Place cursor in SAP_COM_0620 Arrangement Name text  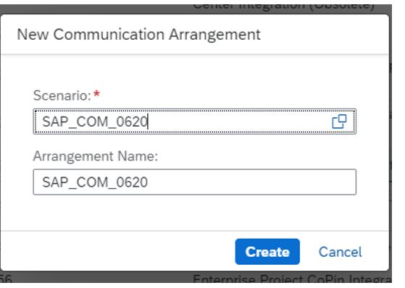(94, 182)
